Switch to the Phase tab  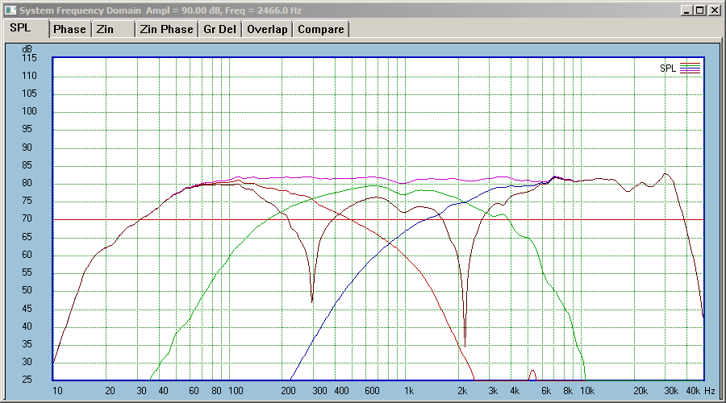(x=69, y=30)
